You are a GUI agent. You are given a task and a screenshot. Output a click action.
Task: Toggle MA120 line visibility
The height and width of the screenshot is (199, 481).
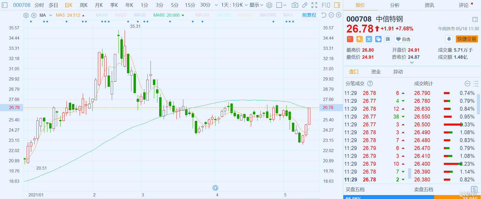click(x=203, y=15)
